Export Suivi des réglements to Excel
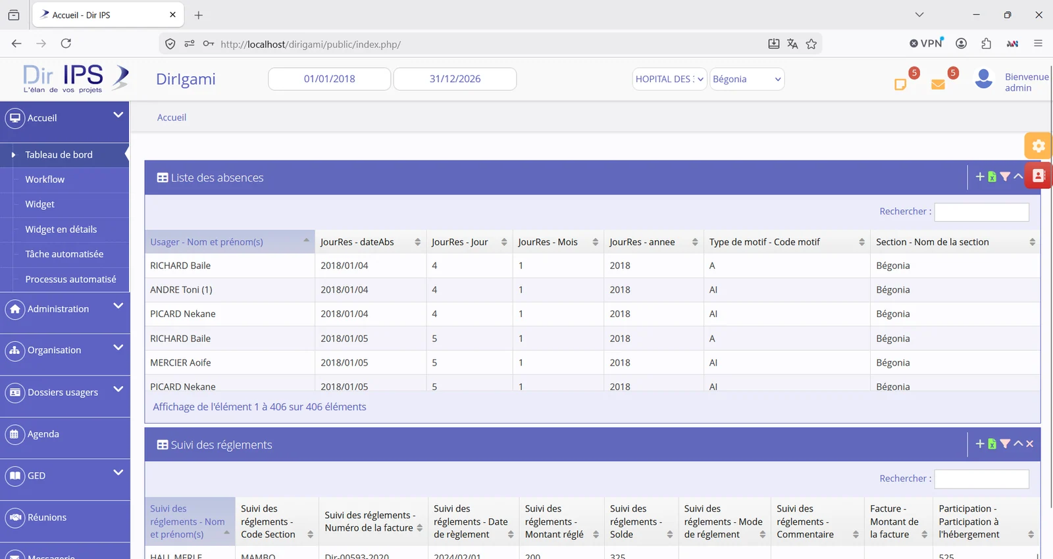The height and width of the screenshot is (559, 1053). pyautogui.click(x=992, y=444)
